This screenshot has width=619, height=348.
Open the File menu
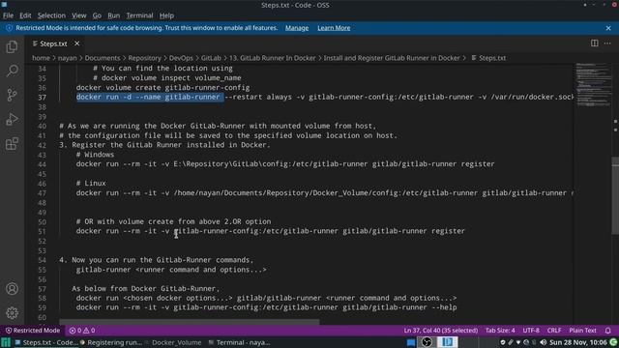click(x=8, y=15)
